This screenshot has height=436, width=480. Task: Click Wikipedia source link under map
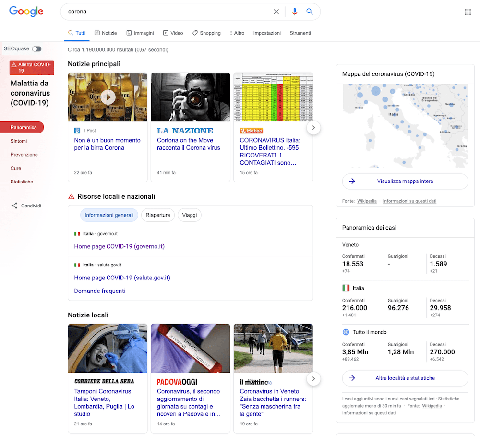point(367,201)
